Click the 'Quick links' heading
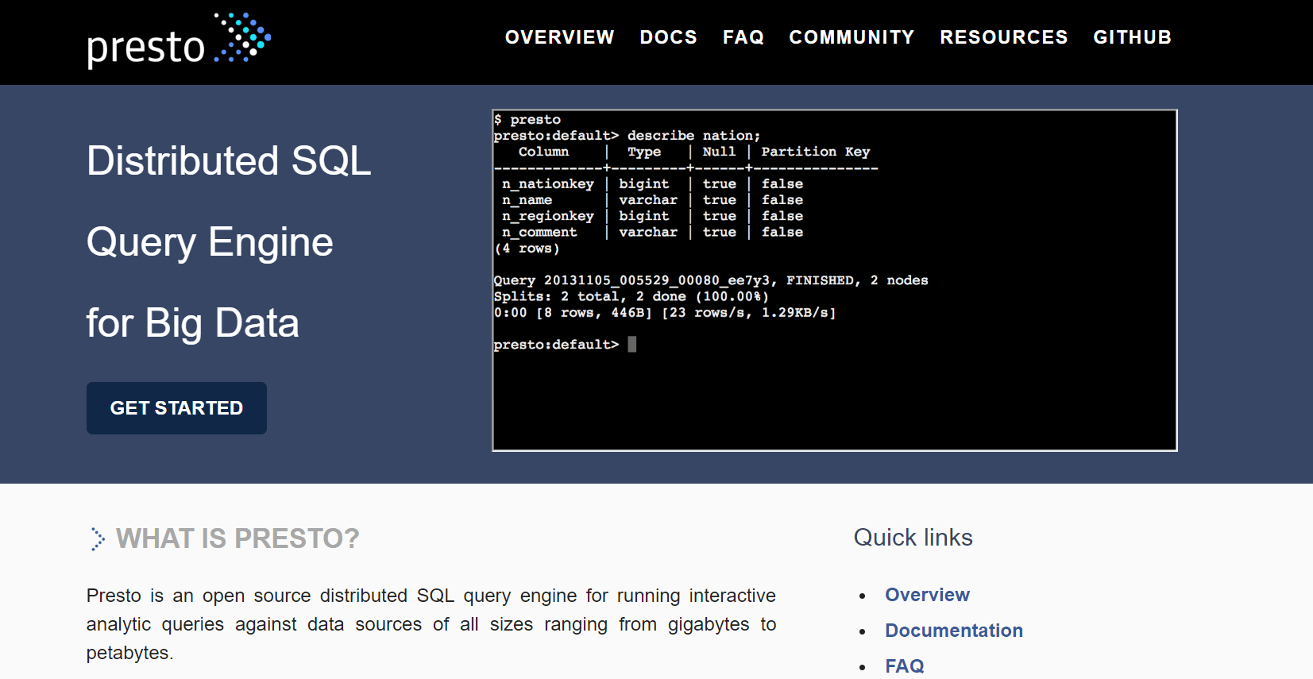The width and height of the screenshot is (1313, 679). coord(913,538)
